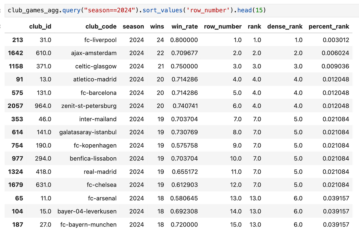The image size is (359, 236).
Task: Select the fc-arsenal cell
Action: click(x=102, y=198)
